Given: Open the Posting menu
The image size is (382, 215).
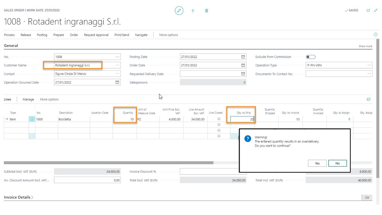Looking at the screenshot, I should (42, 35).
